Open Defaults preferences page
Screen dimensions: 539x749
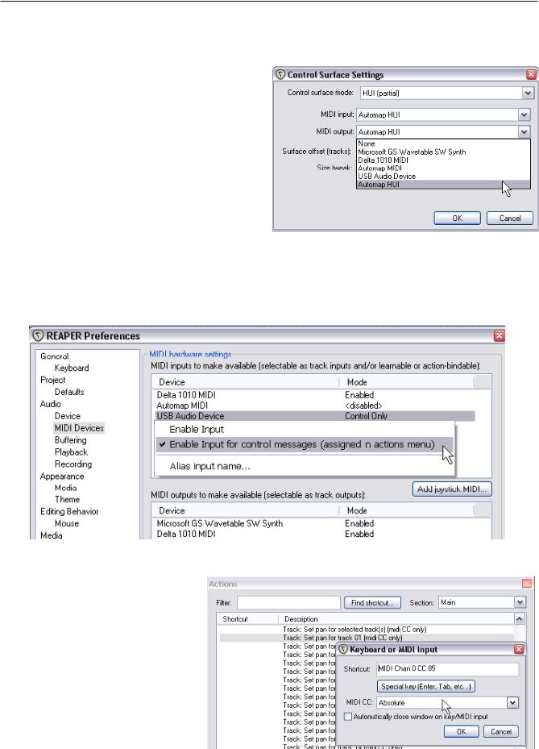pos(69,392)
